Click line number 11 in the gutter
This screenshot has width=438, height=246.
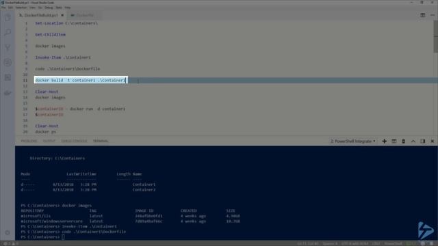25,81
